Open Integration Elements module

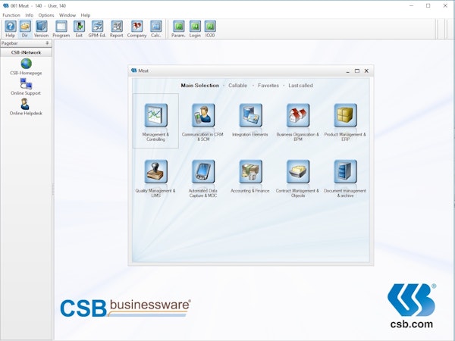click(250, 120)
